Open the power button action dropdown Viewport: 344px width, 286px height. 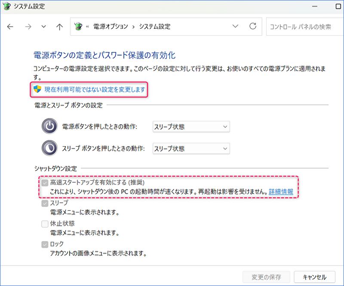pyautogui.click(x=191, y=126)
